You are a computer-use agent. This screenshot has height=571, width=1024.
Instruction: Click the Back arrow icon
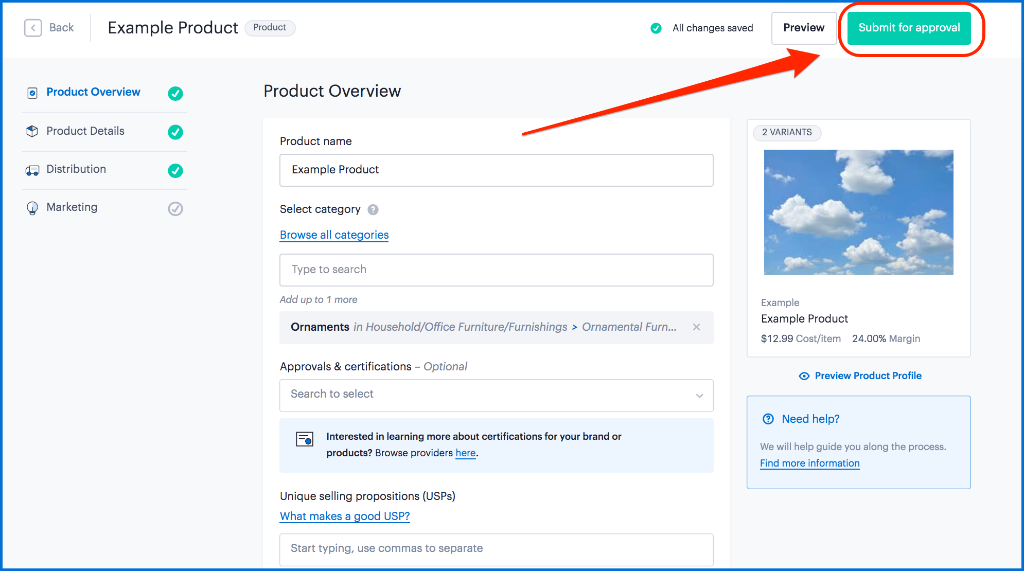point(33,28)
